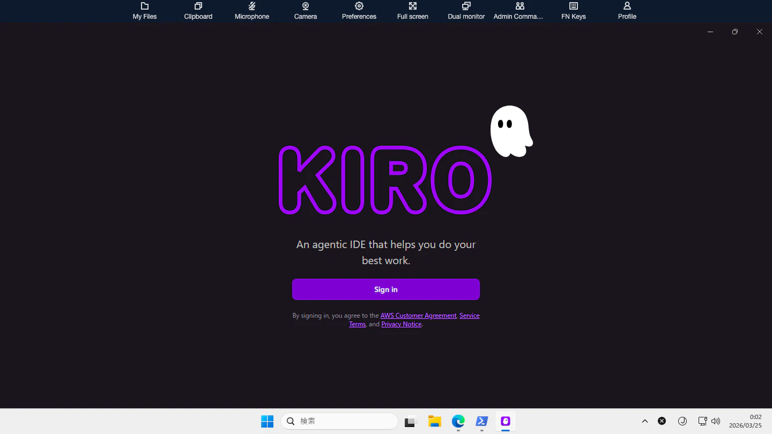The image size is (772, 434).
Task: Open Preferences with the gear icon
Action: pos(359,11)
